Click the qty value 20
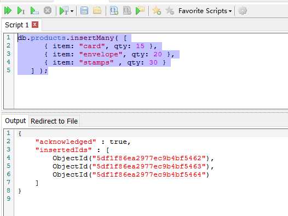The image size is (288, 216). (158, 54)
